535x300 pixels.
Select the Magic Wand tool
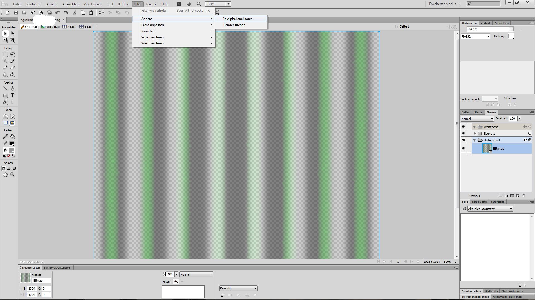[x=5, y=61]
